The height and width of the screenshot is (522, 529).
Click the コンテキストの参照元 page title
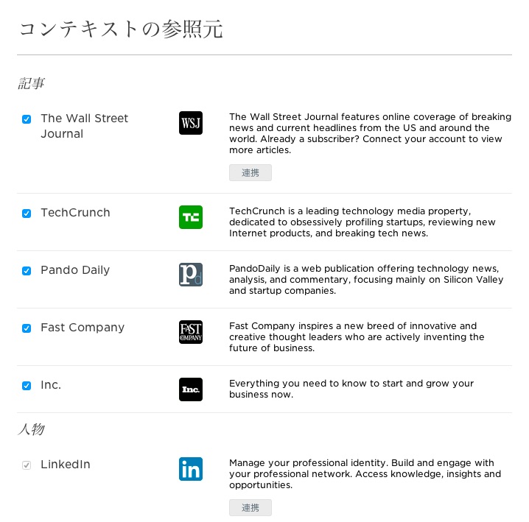point(121,29)
